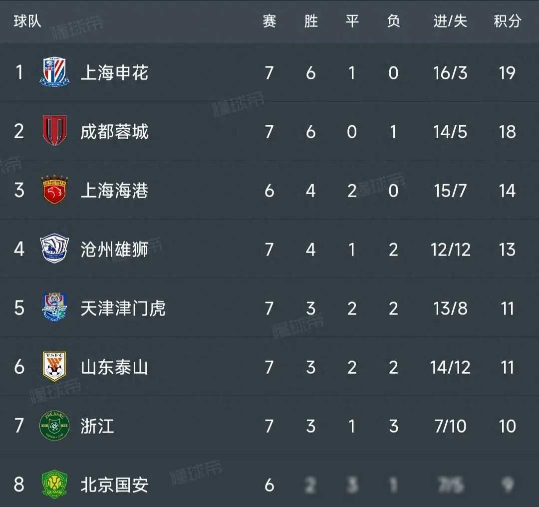539x507 pixels.
Task: Click the Beijing Guoan club badge
Action: tap(54, 484)
